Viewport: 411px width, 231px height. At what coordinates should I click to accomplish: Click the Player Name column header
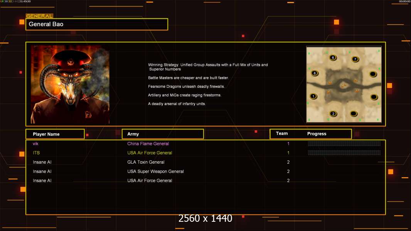[55, 134]
